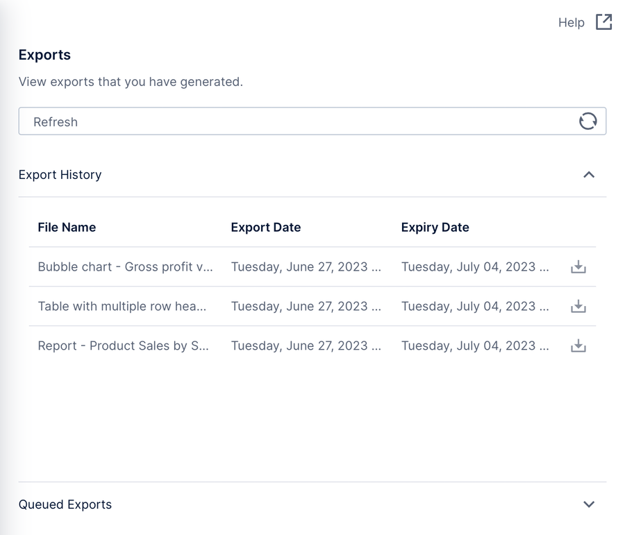This screenshot has height=535, width=625.
Task: Click the Help link text
Action: [x=571, y=23]
